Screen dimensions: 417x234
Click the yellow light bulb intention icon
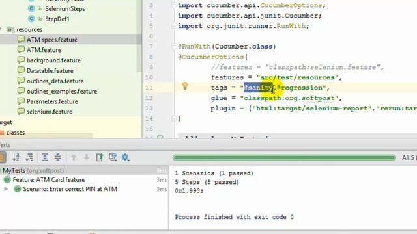pyautogui.click(x=185, y=86)
